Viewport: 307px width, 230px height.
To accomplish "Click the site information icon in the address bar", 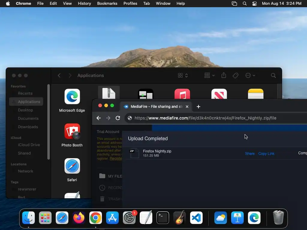I will [130, 118].
